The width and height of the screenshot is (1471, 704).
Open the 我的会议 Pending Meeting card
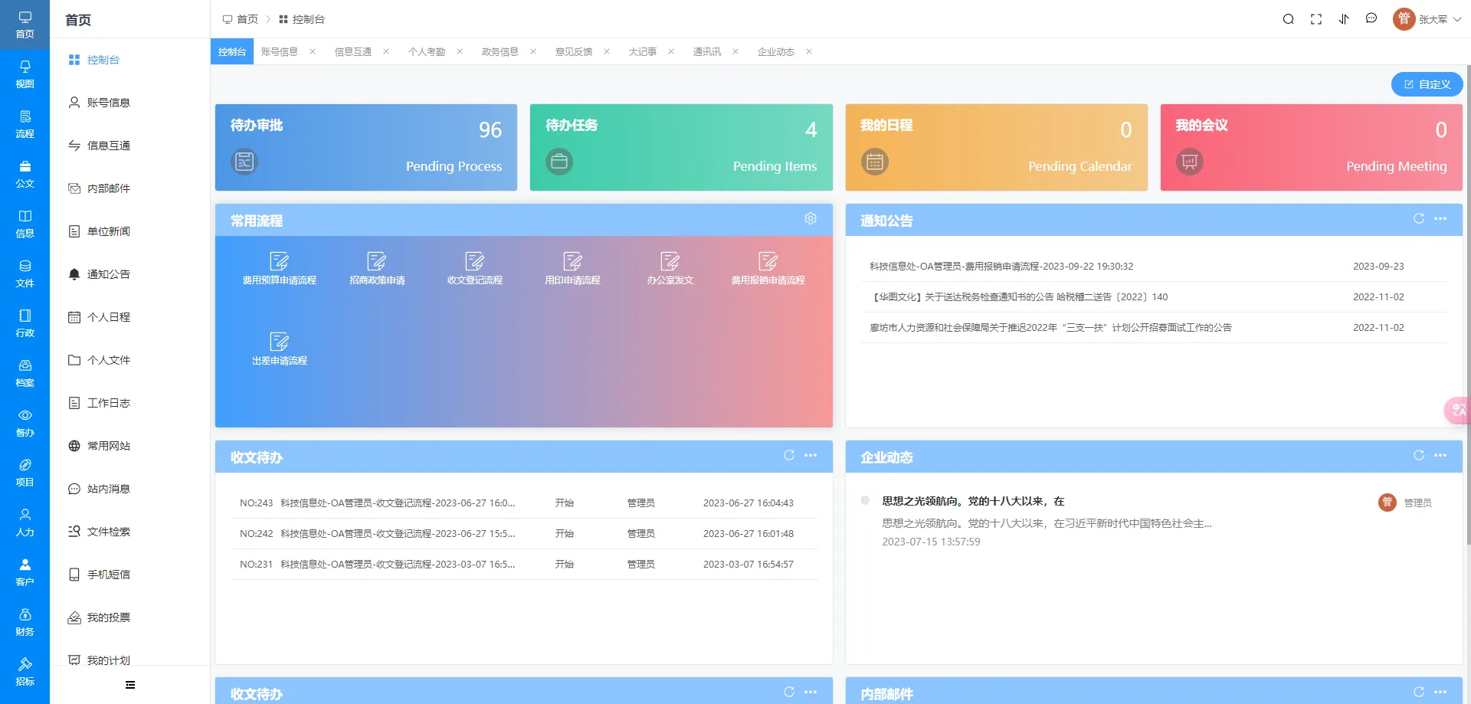[x=1312, y=147]
